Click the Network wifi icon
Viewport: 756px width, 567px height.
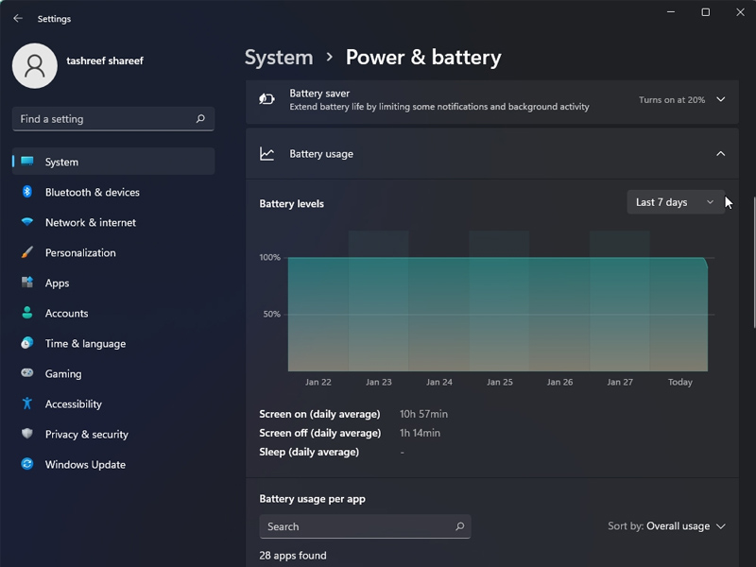click(x=27, y=222)
